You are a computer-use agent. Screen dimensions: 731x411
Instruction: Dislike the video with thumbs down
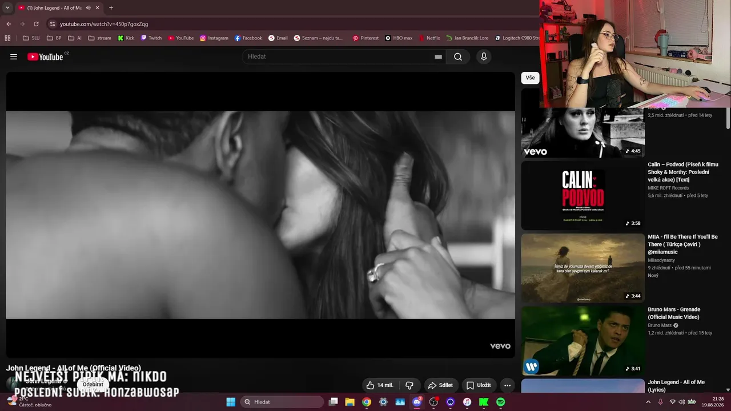[x=409, y=385]
